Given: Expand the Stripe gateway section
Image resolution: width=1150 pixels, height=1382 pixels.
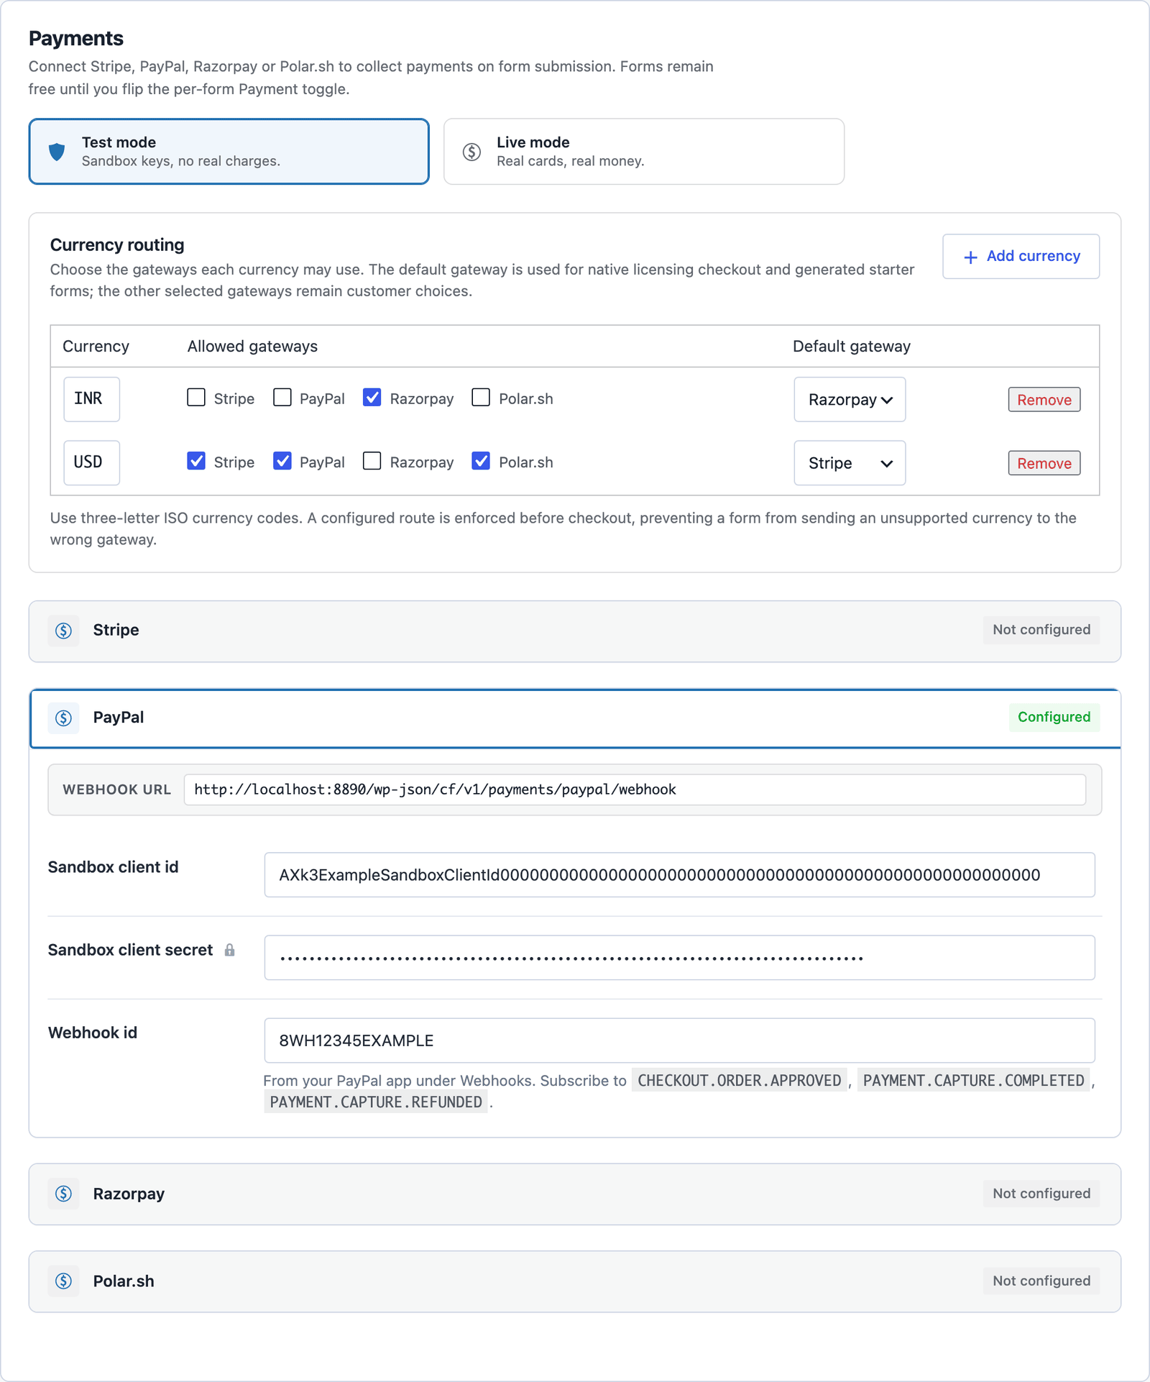Looking at the screenshot, I should [x=575, y=631].
